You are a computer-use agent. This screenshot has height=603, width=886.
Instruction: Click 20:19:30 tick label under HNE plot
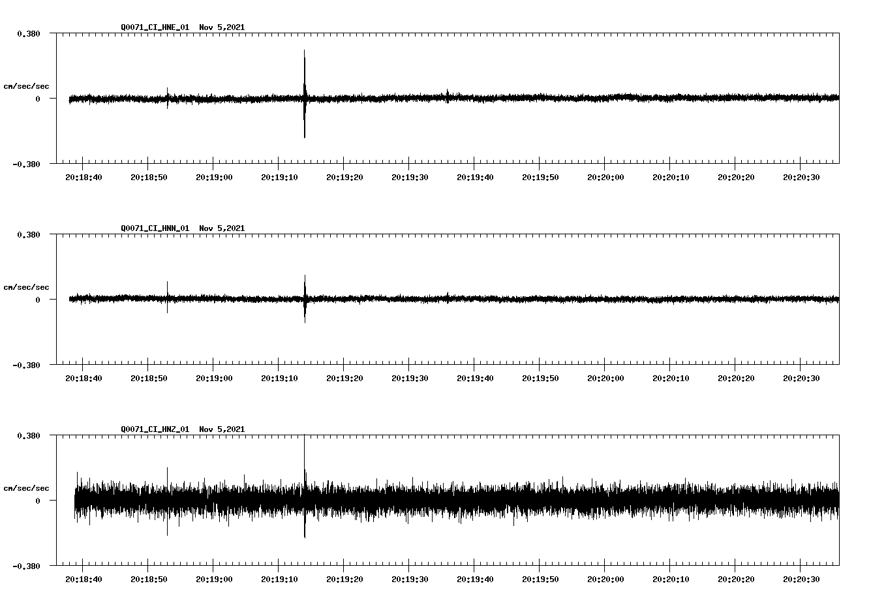[410, 177]
